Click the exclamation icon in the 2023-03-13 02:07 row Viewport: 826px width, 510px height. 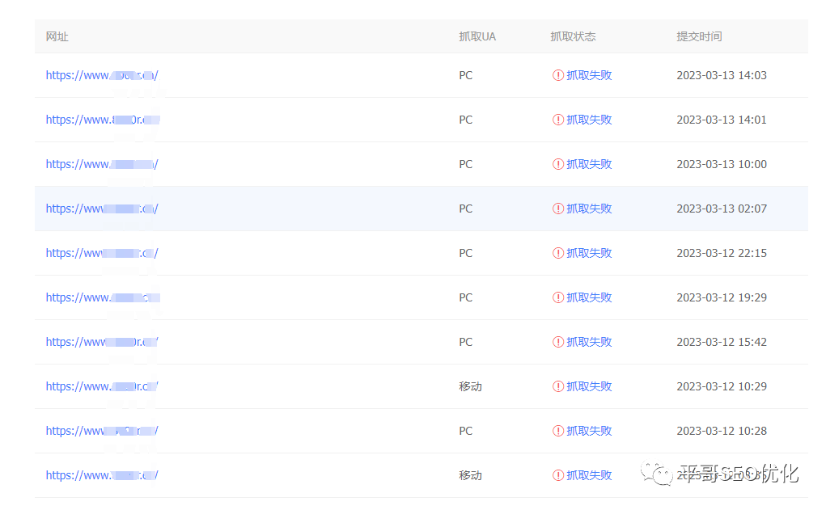pos(558,209)
